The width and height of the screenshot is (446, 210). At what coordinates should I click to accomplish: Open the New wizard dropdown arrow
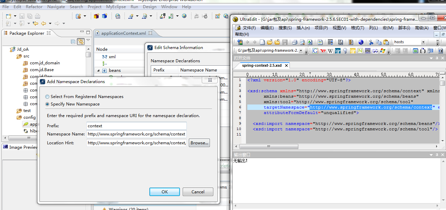14,16
